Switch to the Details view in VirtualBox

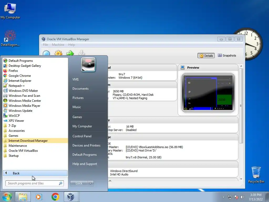coord(206,56)
